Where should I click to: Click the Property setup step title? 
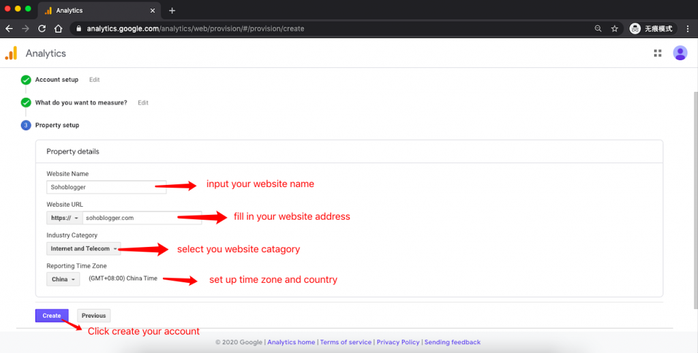coord(57,125)
